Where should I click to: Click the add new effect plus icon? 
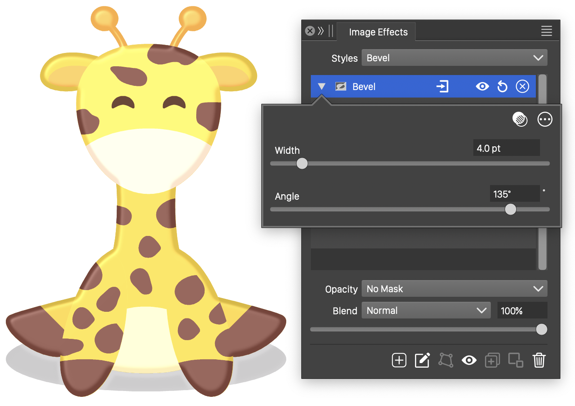click(399, 360)
